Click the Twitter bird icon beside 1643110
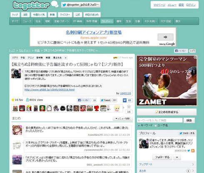 [x=189, y=151]
